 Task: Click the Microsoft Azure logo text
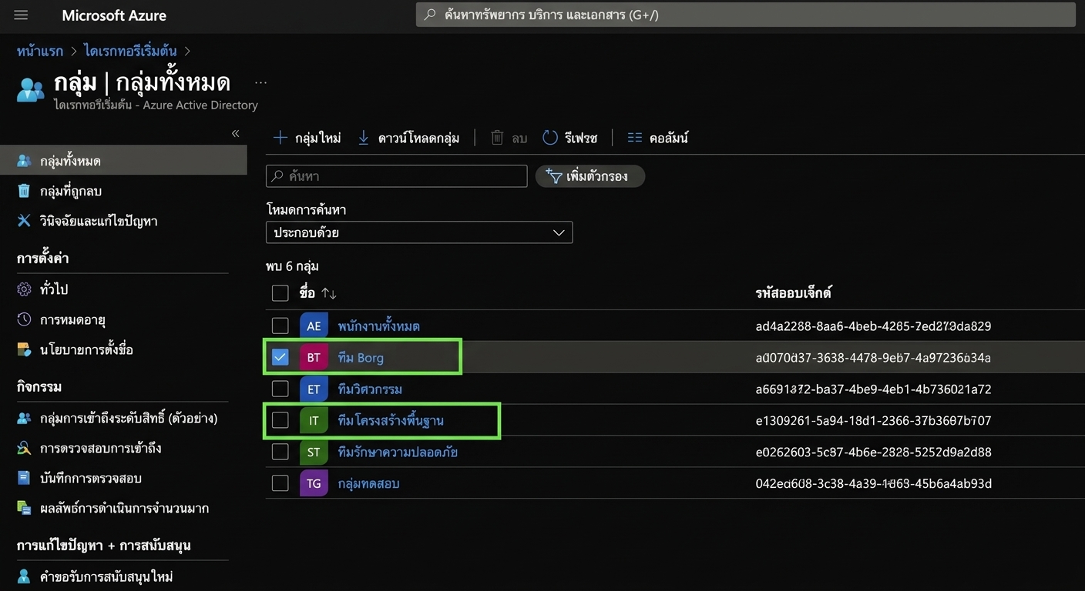tap(114, 15)
